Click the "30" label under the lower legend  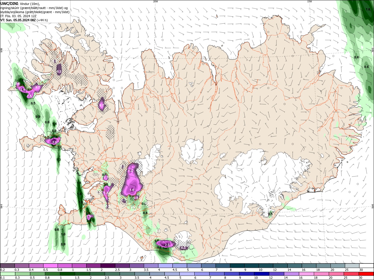point(361,278)
